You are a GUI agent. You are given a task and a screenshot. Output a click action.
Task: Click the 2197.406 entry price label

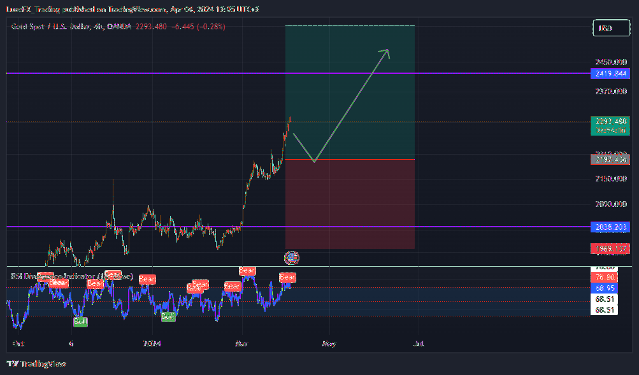tap(610, 159)
